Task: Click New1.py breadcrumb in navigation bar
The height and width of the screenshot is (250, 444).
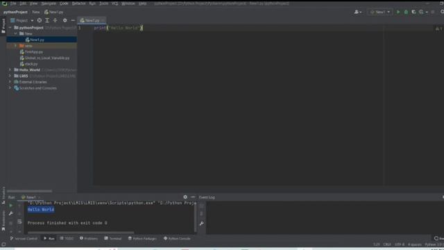Action: [x=54, y=12]
